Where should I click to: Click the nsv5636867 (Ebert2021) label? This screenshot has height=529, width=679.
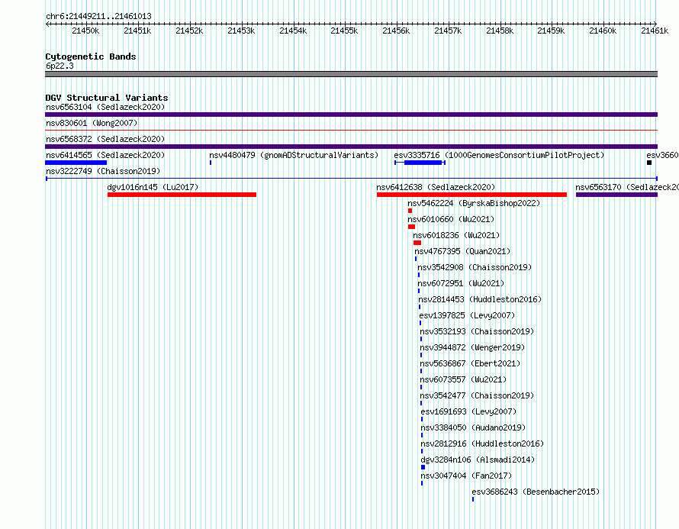click(x=470, y=363)
